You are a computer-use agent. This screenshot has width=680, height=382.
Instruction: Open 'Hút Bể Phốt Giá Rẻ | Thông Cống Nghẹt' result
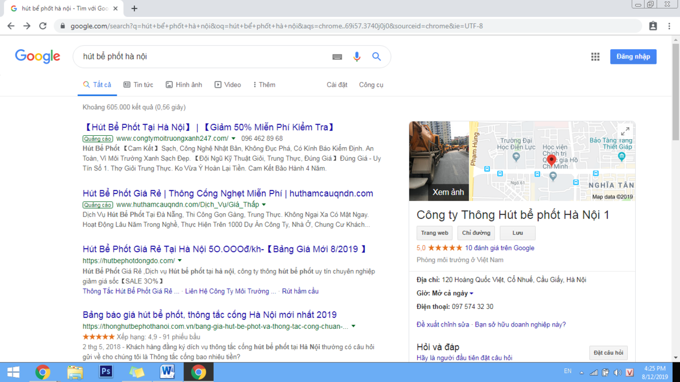(x=228, y=194)
